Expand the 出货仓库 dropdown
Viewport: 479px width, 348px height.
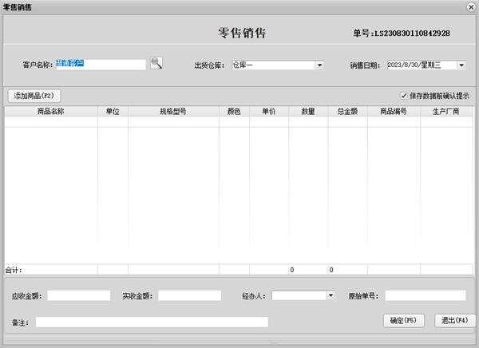point(319,65)
